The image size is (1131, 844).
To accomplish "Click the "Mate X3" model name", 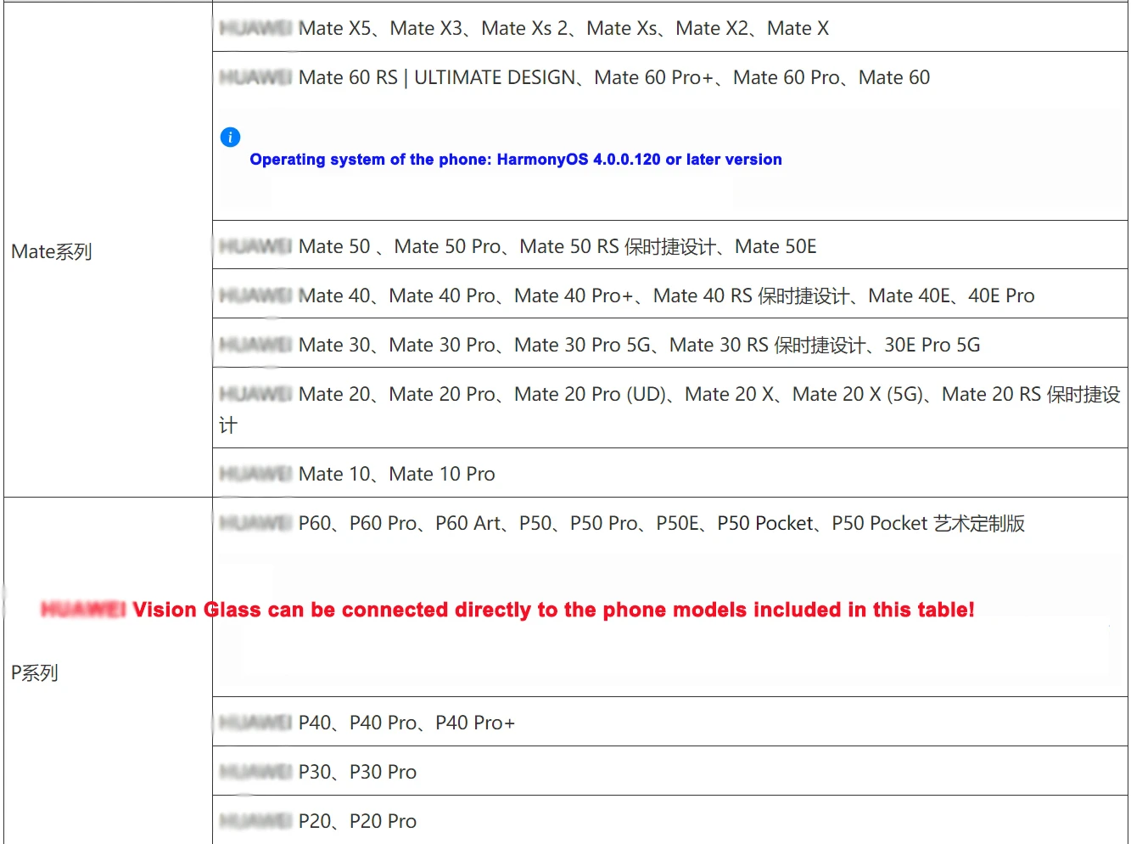I will [427, 28].
